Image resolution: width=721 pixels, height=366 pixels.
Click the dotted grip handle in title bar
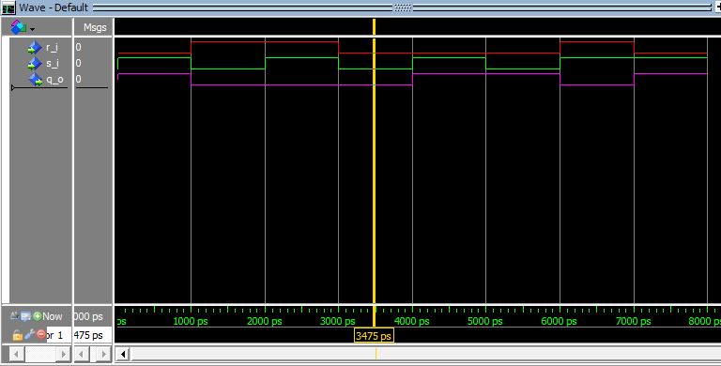pyautogui.click(x=403, y=8)
